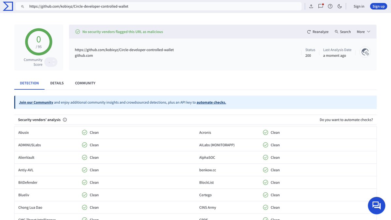Click the upload file icon

[x=311, y=6]
